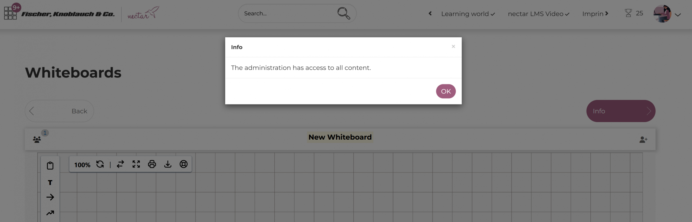Click the print whiteboard icon
This screenshot has height=222, width=692.
(x=152, y=164)
